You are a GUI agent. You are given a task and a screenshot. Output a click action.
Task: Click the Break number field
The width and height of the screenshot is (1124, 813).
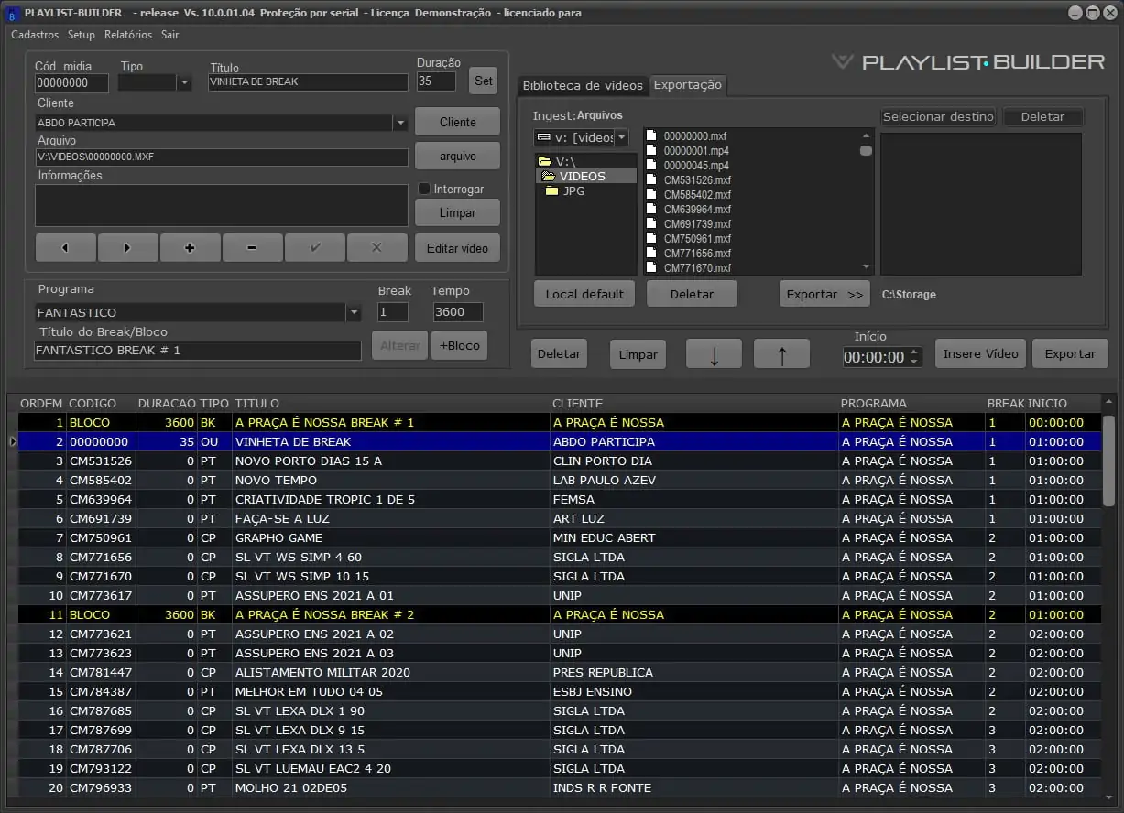pyautogui.click(x=393, y=312)
